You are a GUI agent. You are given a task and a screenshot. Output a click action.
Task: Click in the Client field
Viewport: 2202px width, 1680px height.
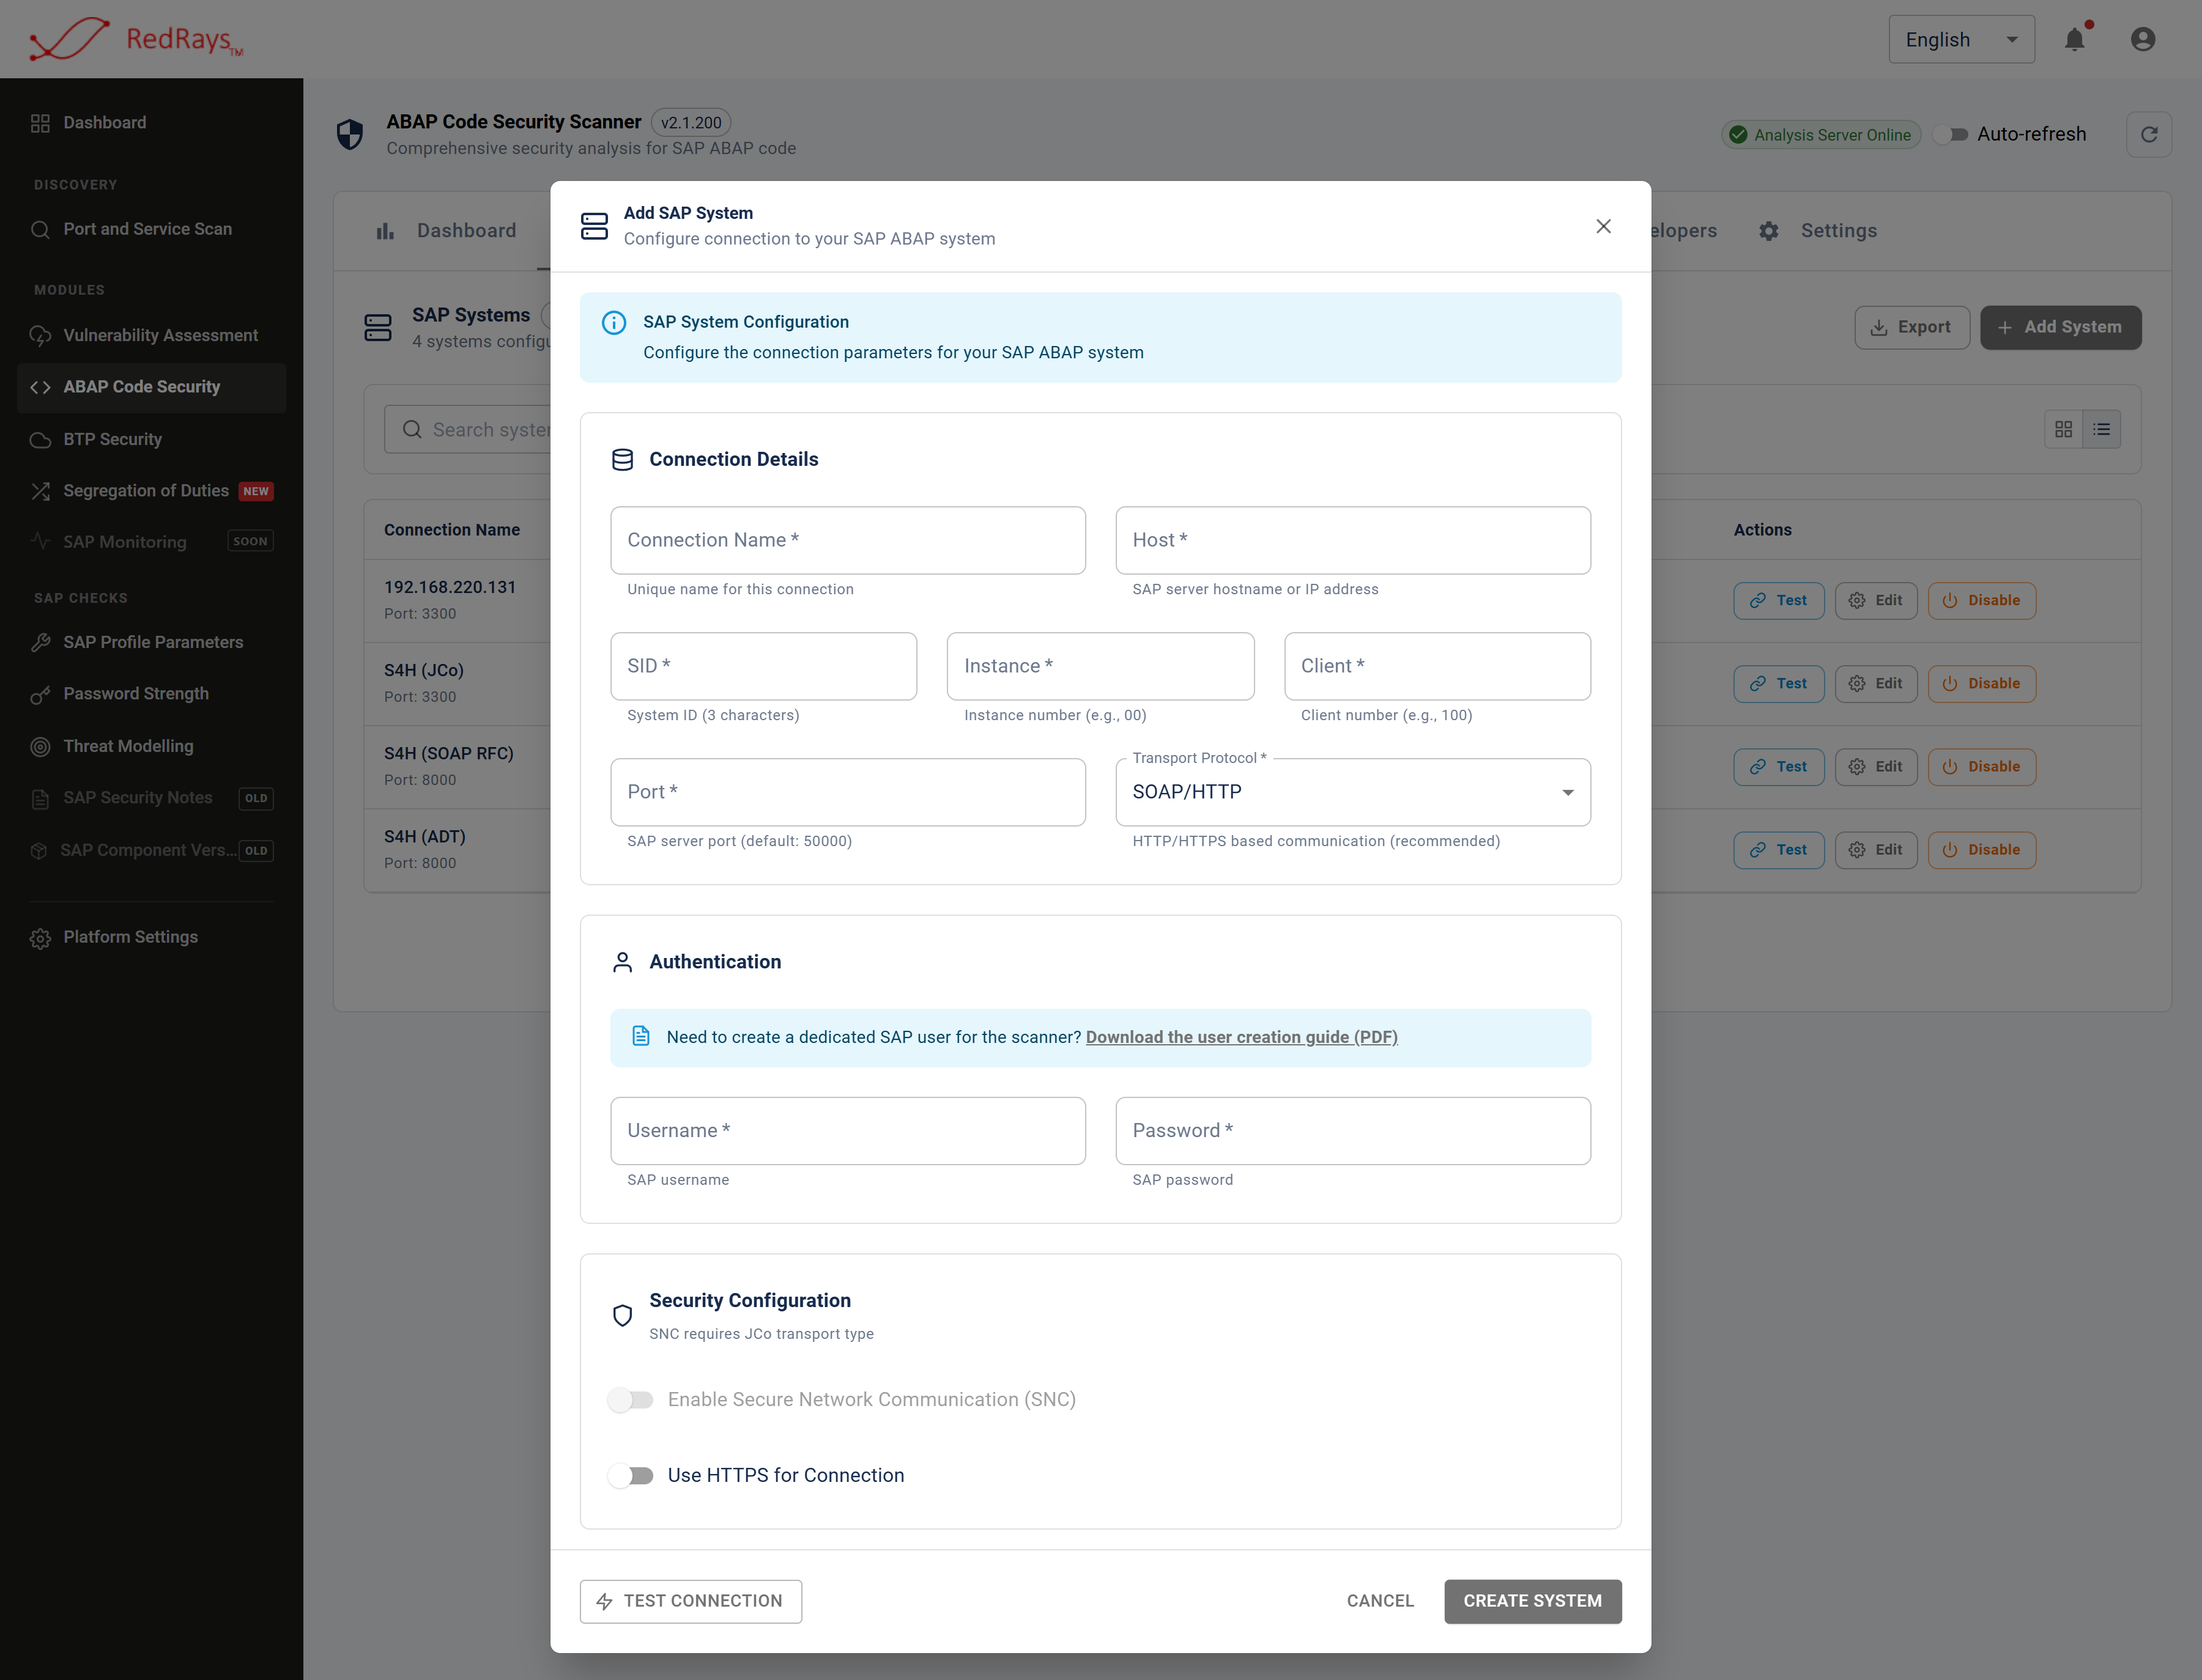click(x=1437, y=666)
